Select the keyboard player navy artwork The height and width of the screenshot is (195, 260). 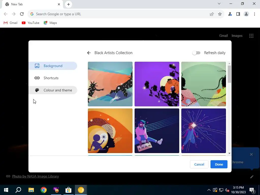[x=157, y=131]
